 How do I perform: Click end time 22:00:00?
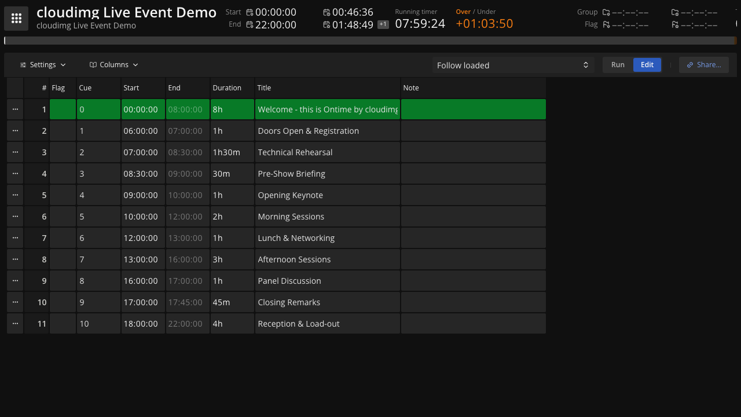click(x=188, y=324)
